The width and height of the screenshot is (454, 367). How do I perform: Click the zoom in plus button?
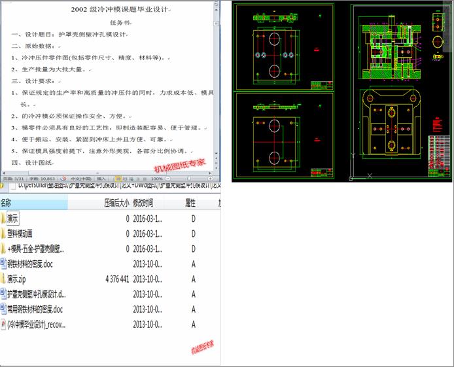click(x=210, y=179)
